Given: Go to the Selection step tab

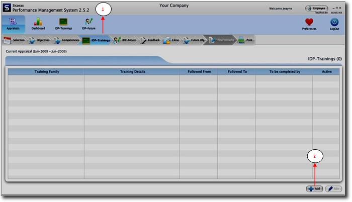Looking at the screenshot, I should [x=14, y=40].
